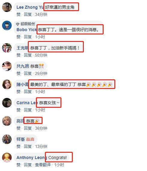Click the 超级粉丝 diamond badge icon
Image resolution: width=147 pixels, height=171 pixels.
click(x=18, y=24)
